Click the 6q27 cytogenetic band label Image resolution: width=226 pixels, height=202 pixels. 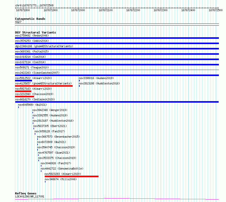pyautogui.click(x=18, y=22)
